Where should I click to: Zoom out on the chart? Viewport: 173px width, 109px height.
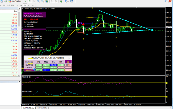(43, 1)
